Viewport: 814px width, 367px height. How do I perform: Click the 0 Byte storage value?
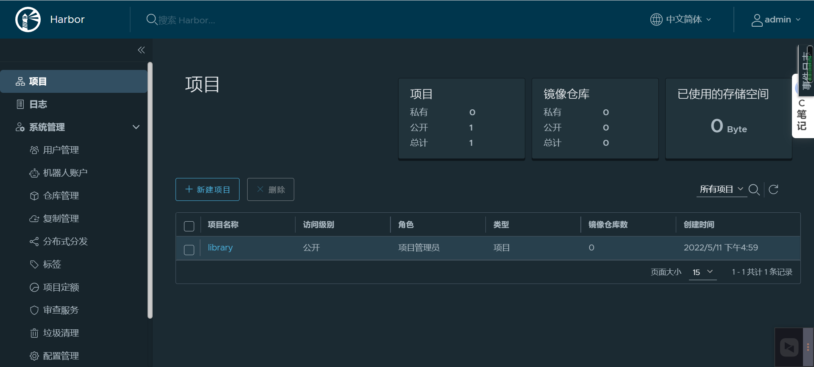click(x=728, y=126)
